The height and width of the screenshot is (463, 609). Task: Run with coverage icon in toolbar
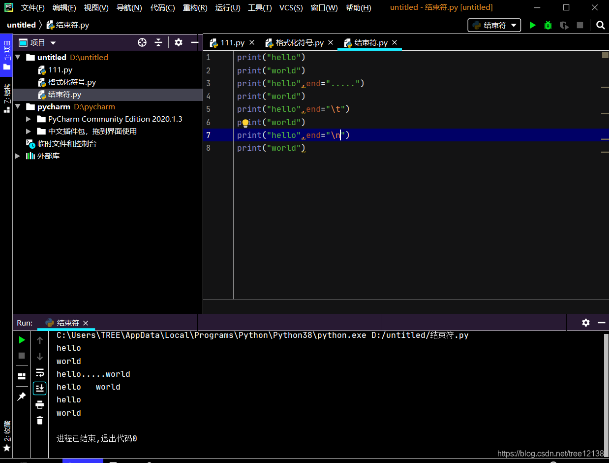tap(564, 25)
